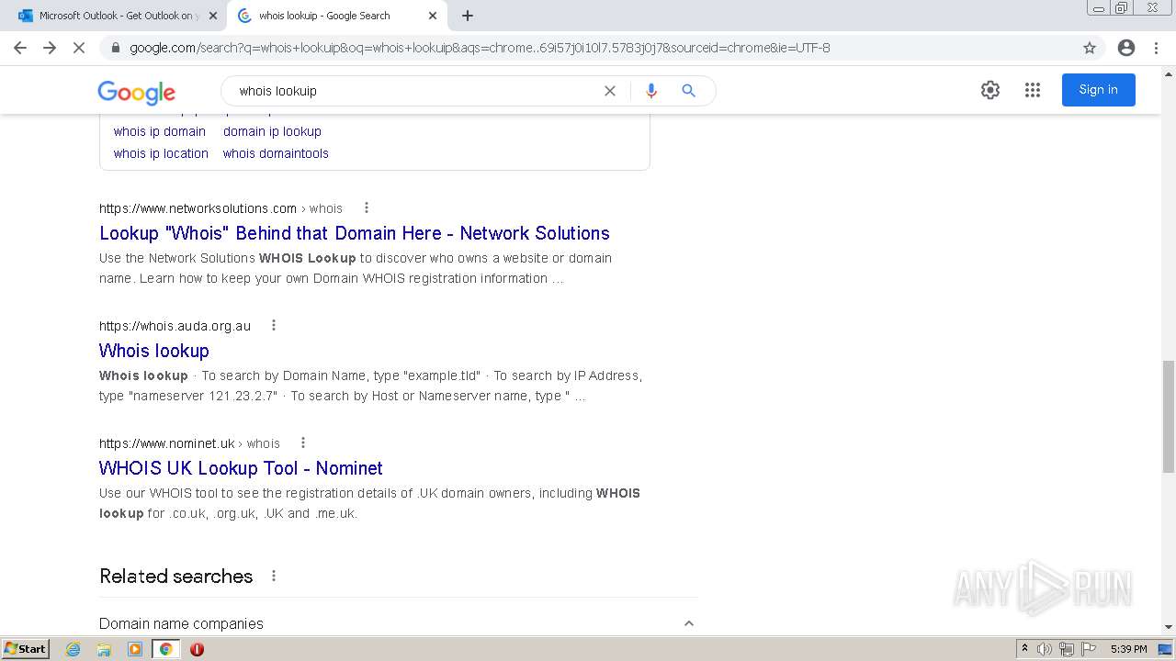Open the Whois lookup auda result
The height and width of the screenshot is (661, 1176).
[154, 351]
